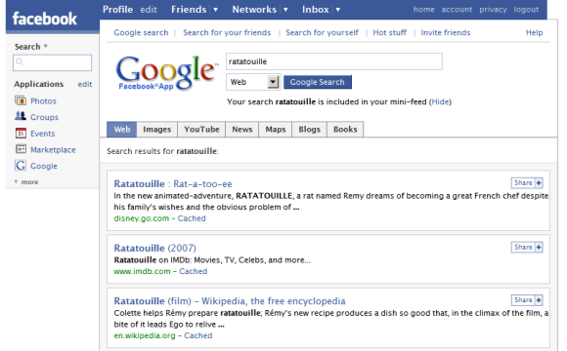Click Google search sub-navigation link
The height and width of the screenshot is (351, 567).
point(141,33)
